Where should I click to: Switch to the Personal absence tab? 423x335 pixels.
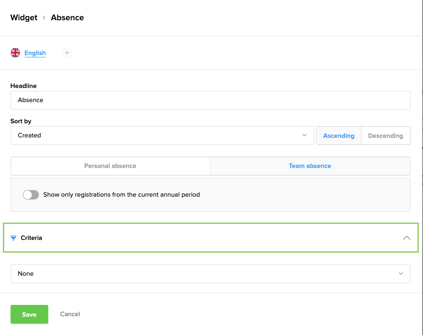110,166
